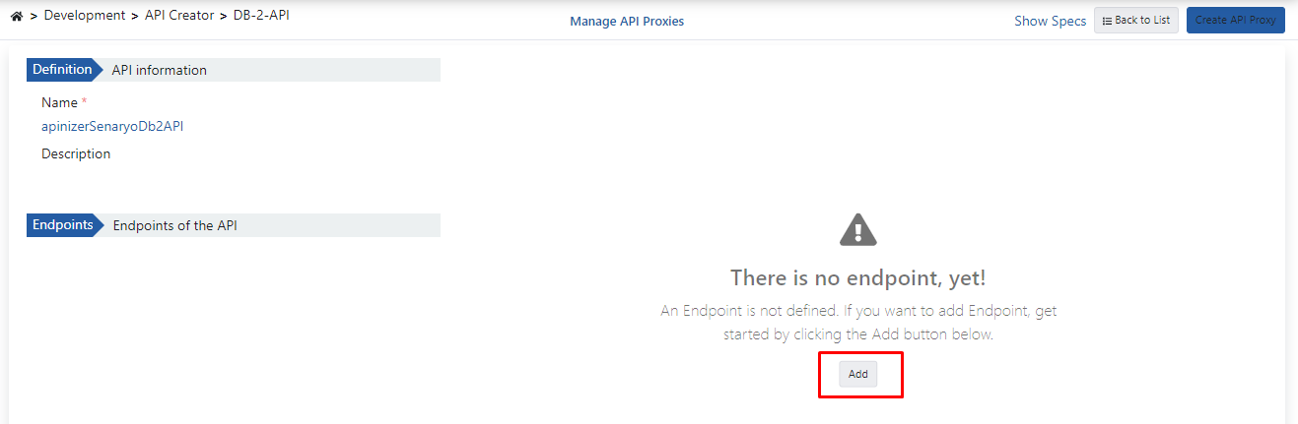This screenshot has height=424, width=1298.
Task: Click the Manage API Proxies title
Action: pos(627,21)
